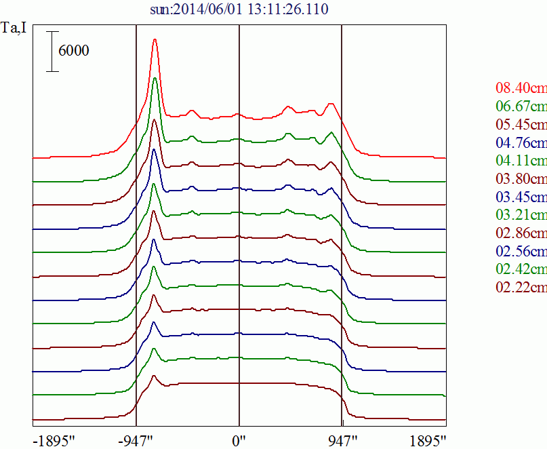Click the vertical scale bar beside 6000
Image resolution: width=547 pixels, height=449 pixels.
tap(52, 52)
